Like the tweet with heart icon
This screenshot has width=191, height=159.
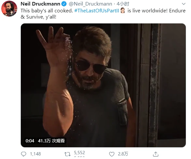pyautogui.click(x=112, y=154)
